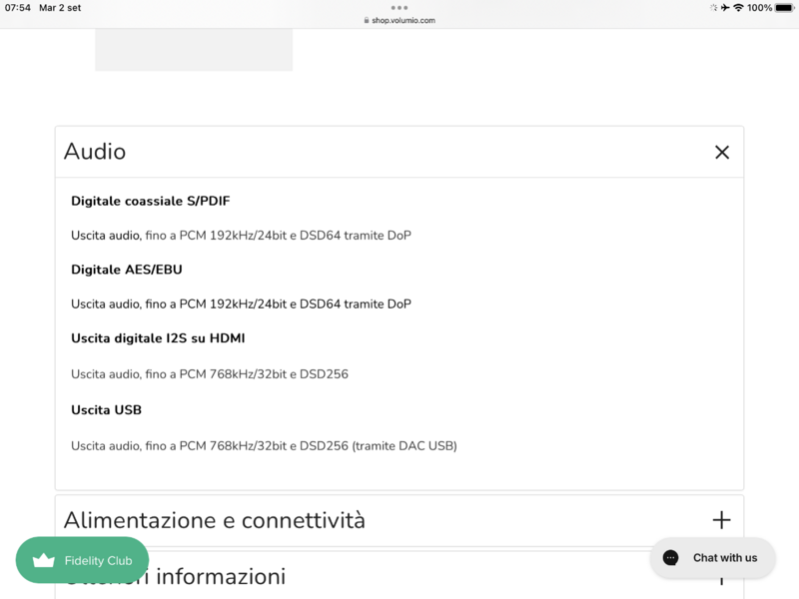
Task: Click the Alimentazione e connettività title
Action: (x=214, y=520)
